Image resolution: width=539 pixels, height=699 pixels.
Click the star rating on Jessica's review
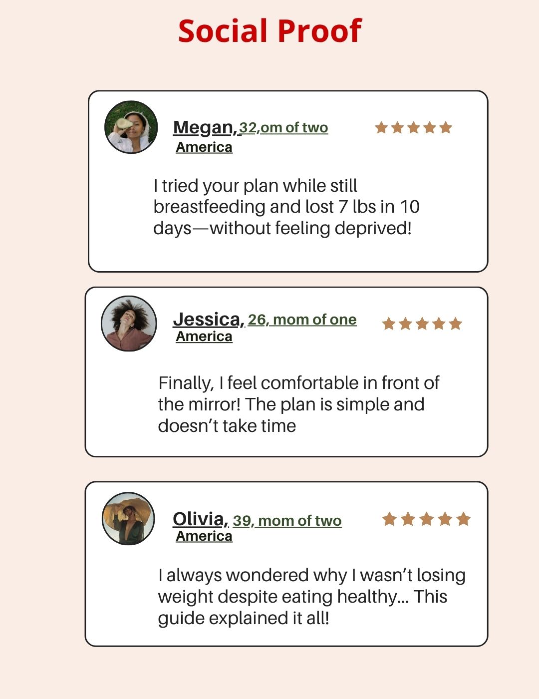(x=422, y=324)
